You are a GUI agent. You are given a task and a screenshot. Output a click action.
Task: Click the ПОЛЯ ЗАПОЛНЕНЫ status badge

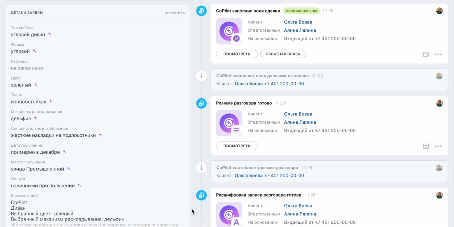tap(301, 11)
